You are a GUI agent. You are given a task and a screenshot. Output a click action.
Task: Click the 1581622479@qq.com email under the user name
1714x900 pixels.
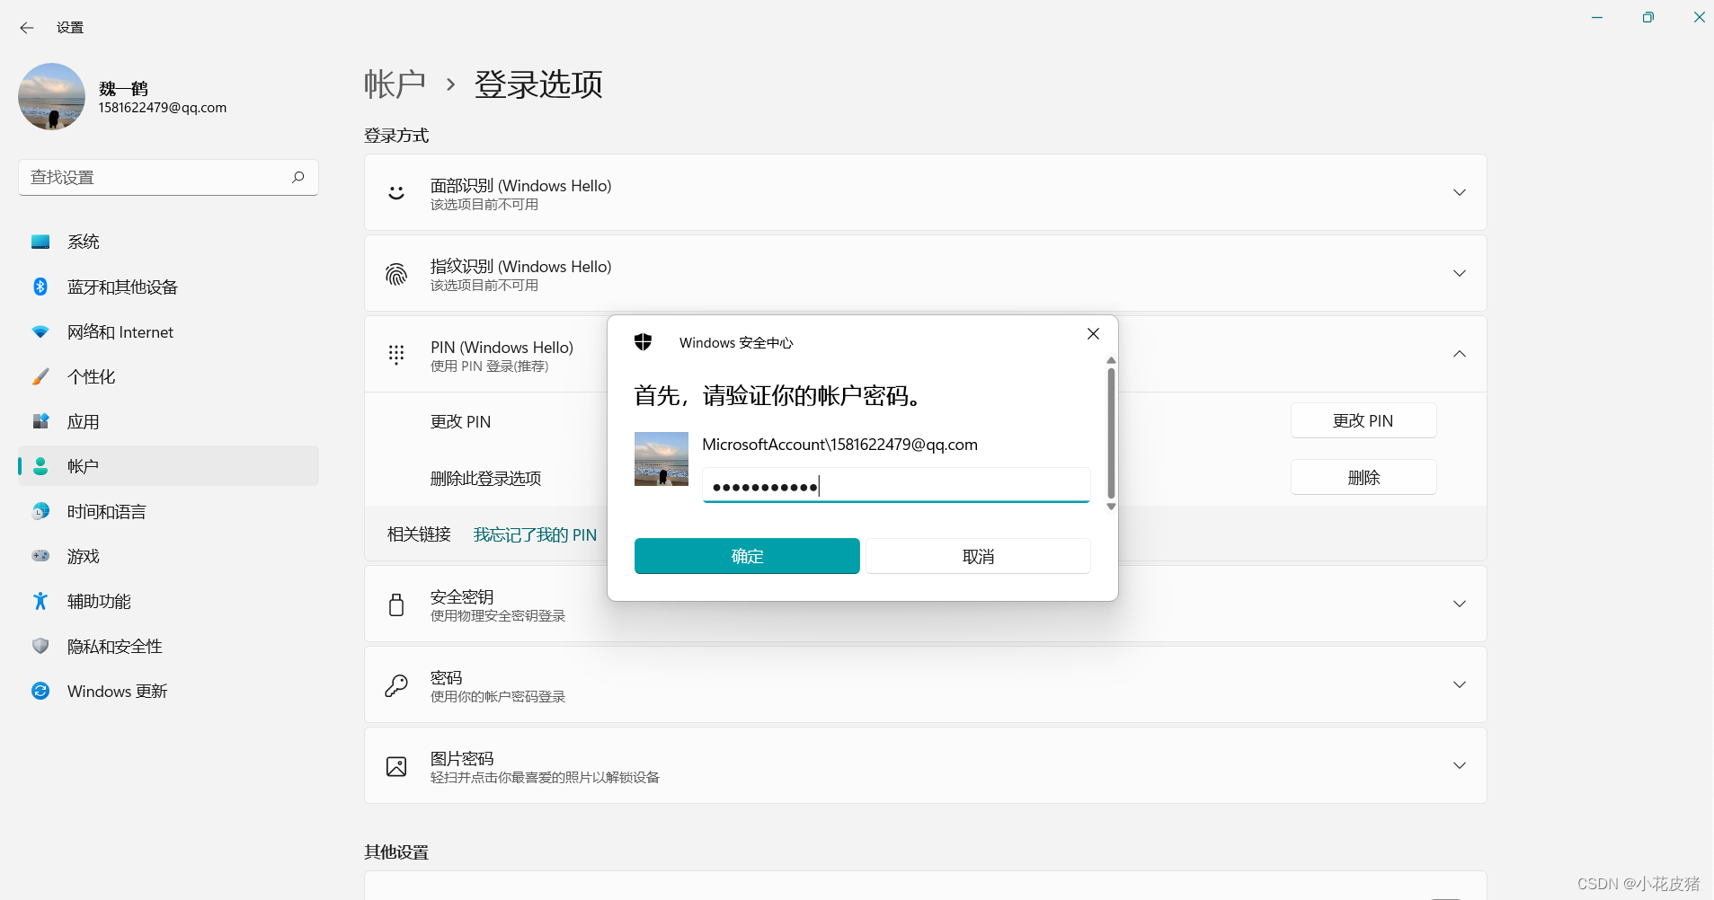(163, 108)
